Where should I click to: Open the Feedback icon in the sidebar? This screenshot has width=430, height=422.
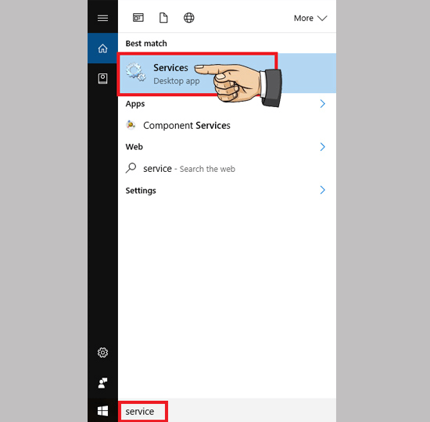102,383
